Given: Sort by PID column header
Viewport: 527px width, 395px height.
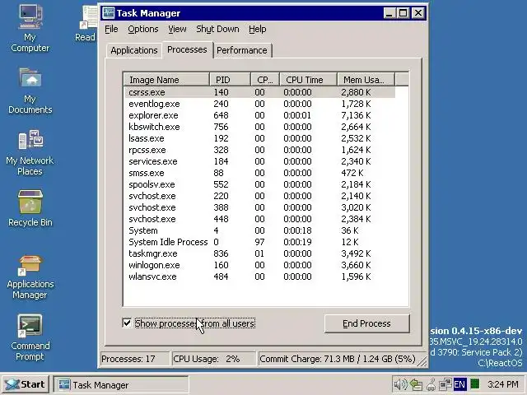Looking at the screenshot, I should [230, 80].
